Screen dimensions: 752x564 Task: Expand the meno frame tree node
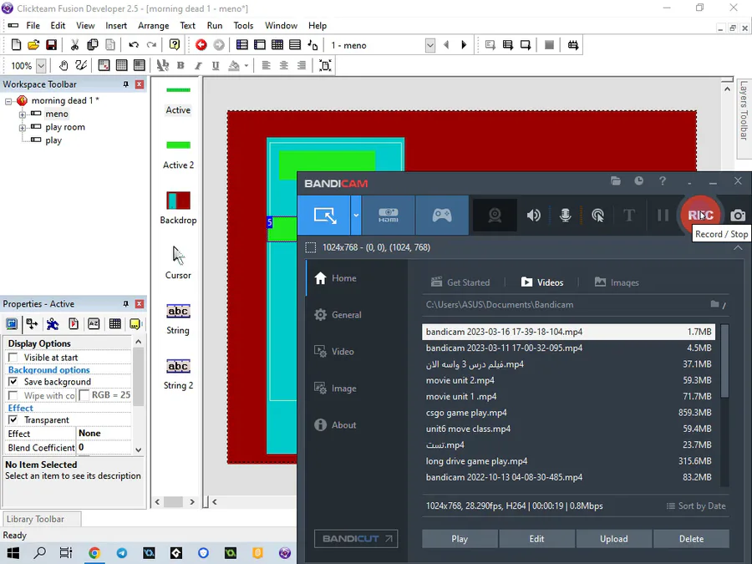pos(22,114)
